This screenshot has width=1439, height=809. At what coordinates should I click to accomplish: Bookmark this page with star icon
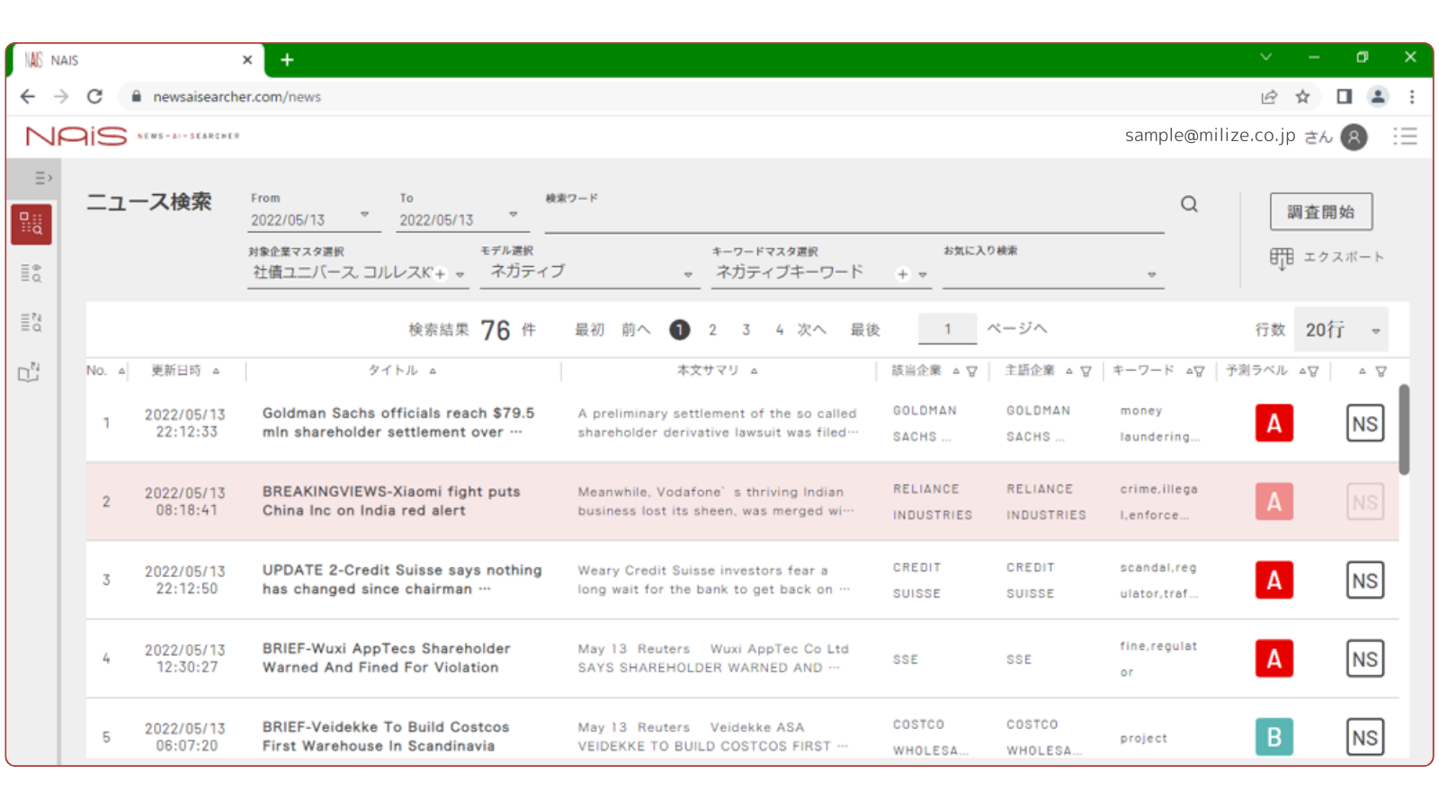click(1302, 96)
